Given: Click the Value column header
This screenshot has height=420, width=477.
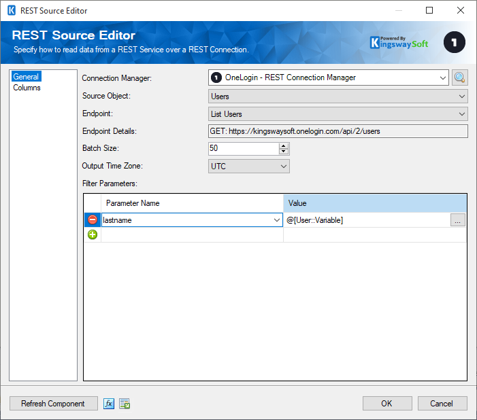Looking at the screenshot, I should (375, 203).
